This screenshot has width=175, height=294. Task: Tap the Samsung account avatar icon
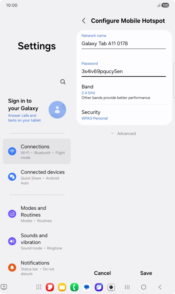[57, 110]
